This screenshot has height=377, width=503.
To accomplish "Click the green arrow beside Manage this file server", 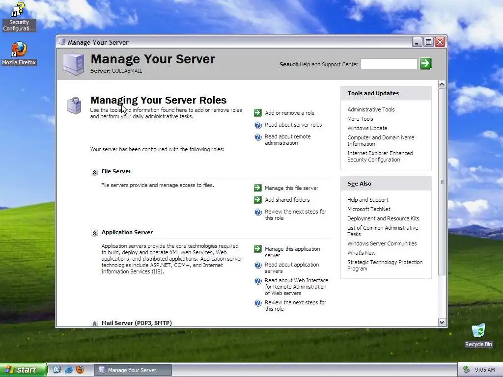I will (257, 188).
